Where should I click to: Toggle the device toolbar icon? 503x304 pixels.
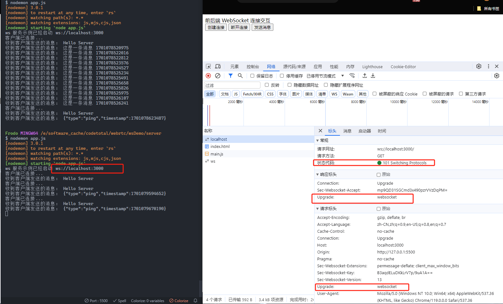pos(218,67)
